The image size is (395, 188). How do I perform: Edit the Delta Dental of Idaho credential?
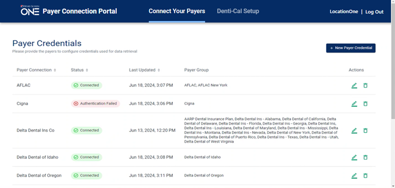tap(354, 157)
